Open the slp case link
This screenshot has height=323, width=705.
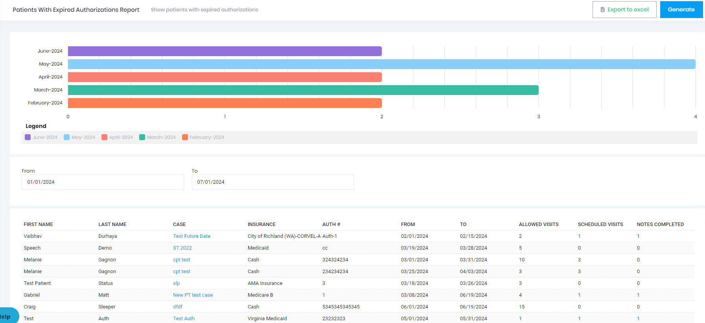(x=176, y=283)
